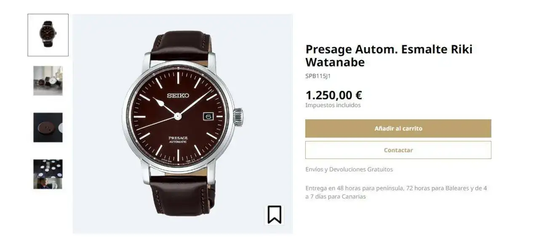539x244 pixels.
Task: Bookmark this watch with the ribbon icon
Action: click(x=274, y=215)
